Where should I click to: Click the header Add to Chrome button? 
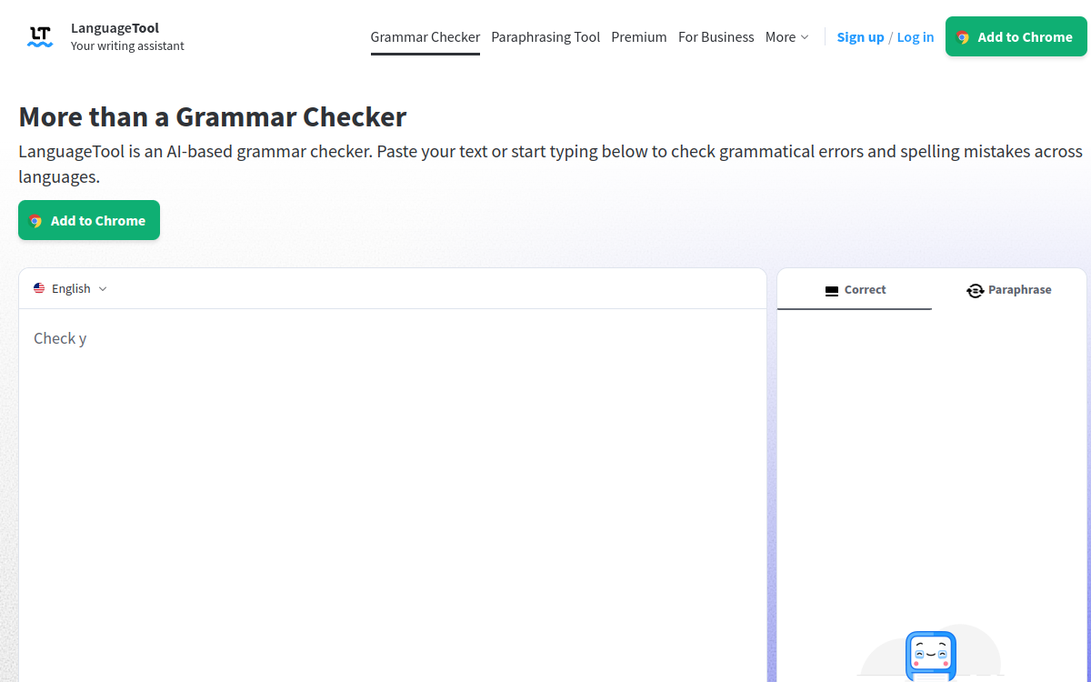pos(1016,36)
